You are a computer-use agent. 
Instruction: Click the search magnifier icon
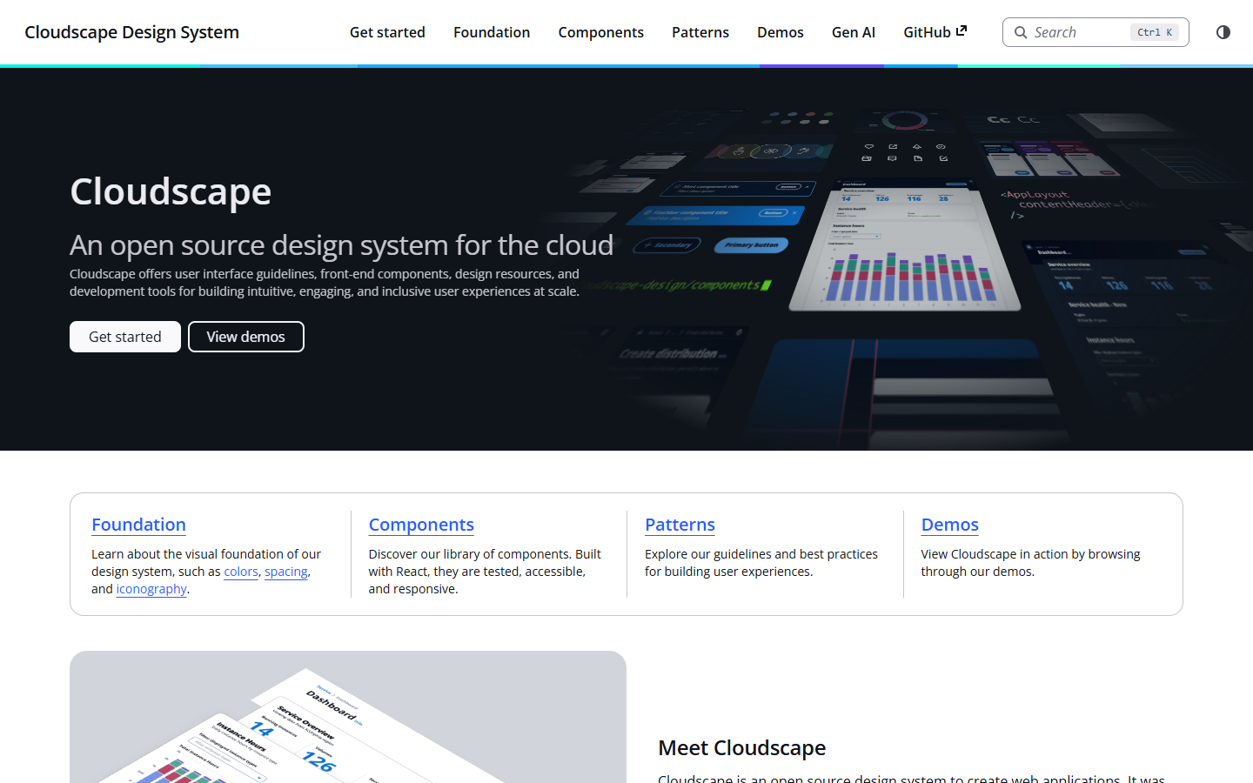pyautogui.click(x=1021, y=32)
